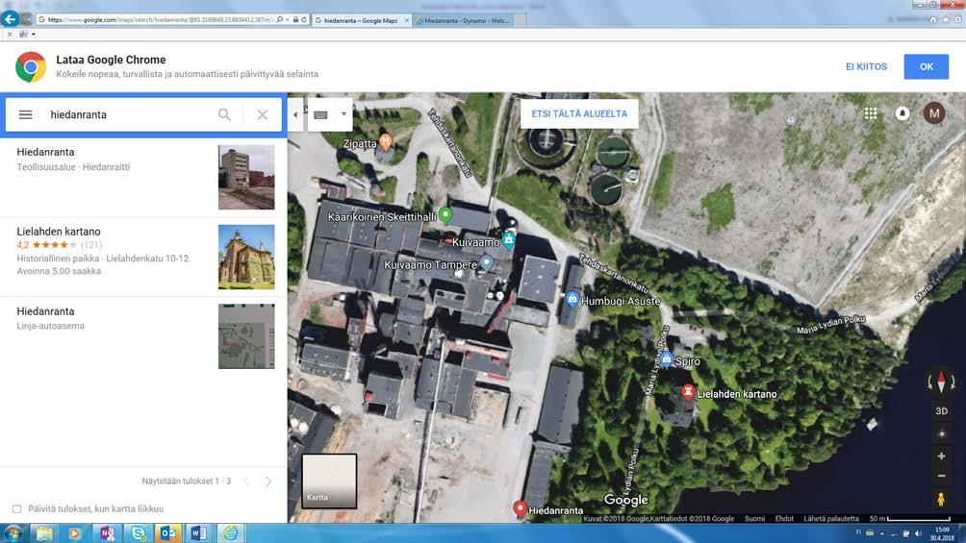Decline Chrome with Ei kiitos
966x543 pixels.
coord(866,66)
